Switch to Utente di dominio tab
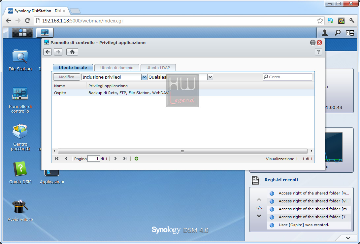Viewport: 360px width, 244px height. pos(116,68)
